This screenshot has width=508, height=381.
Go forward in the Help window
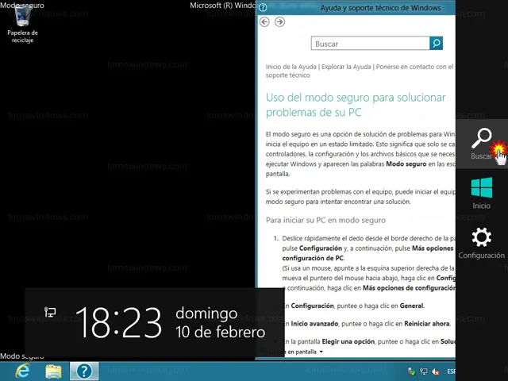click(279, 21)
